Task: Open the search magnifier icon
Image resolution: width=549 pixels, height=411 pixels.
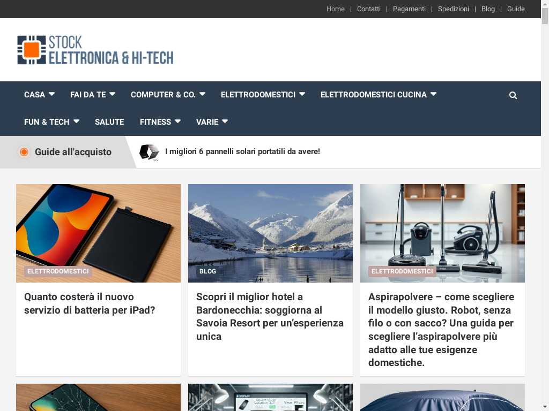Action: click(513, 95)
